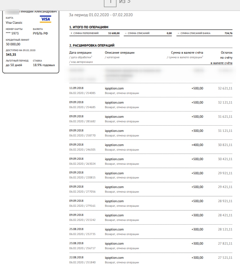The width and height of the screenshot is (240, 270).
Task: Click the operation date "23.08.2018"
Action: click(x=76, y=243)
